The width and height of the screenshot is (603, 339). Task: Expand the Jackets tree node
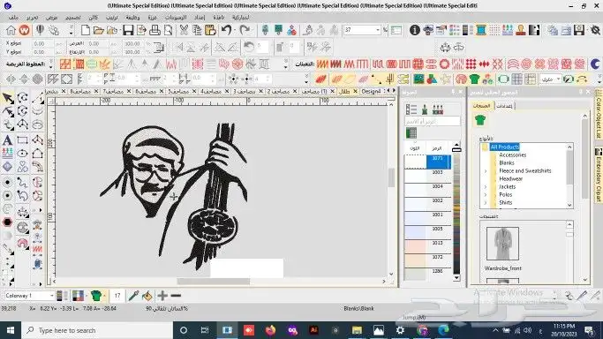click(486, 187)
